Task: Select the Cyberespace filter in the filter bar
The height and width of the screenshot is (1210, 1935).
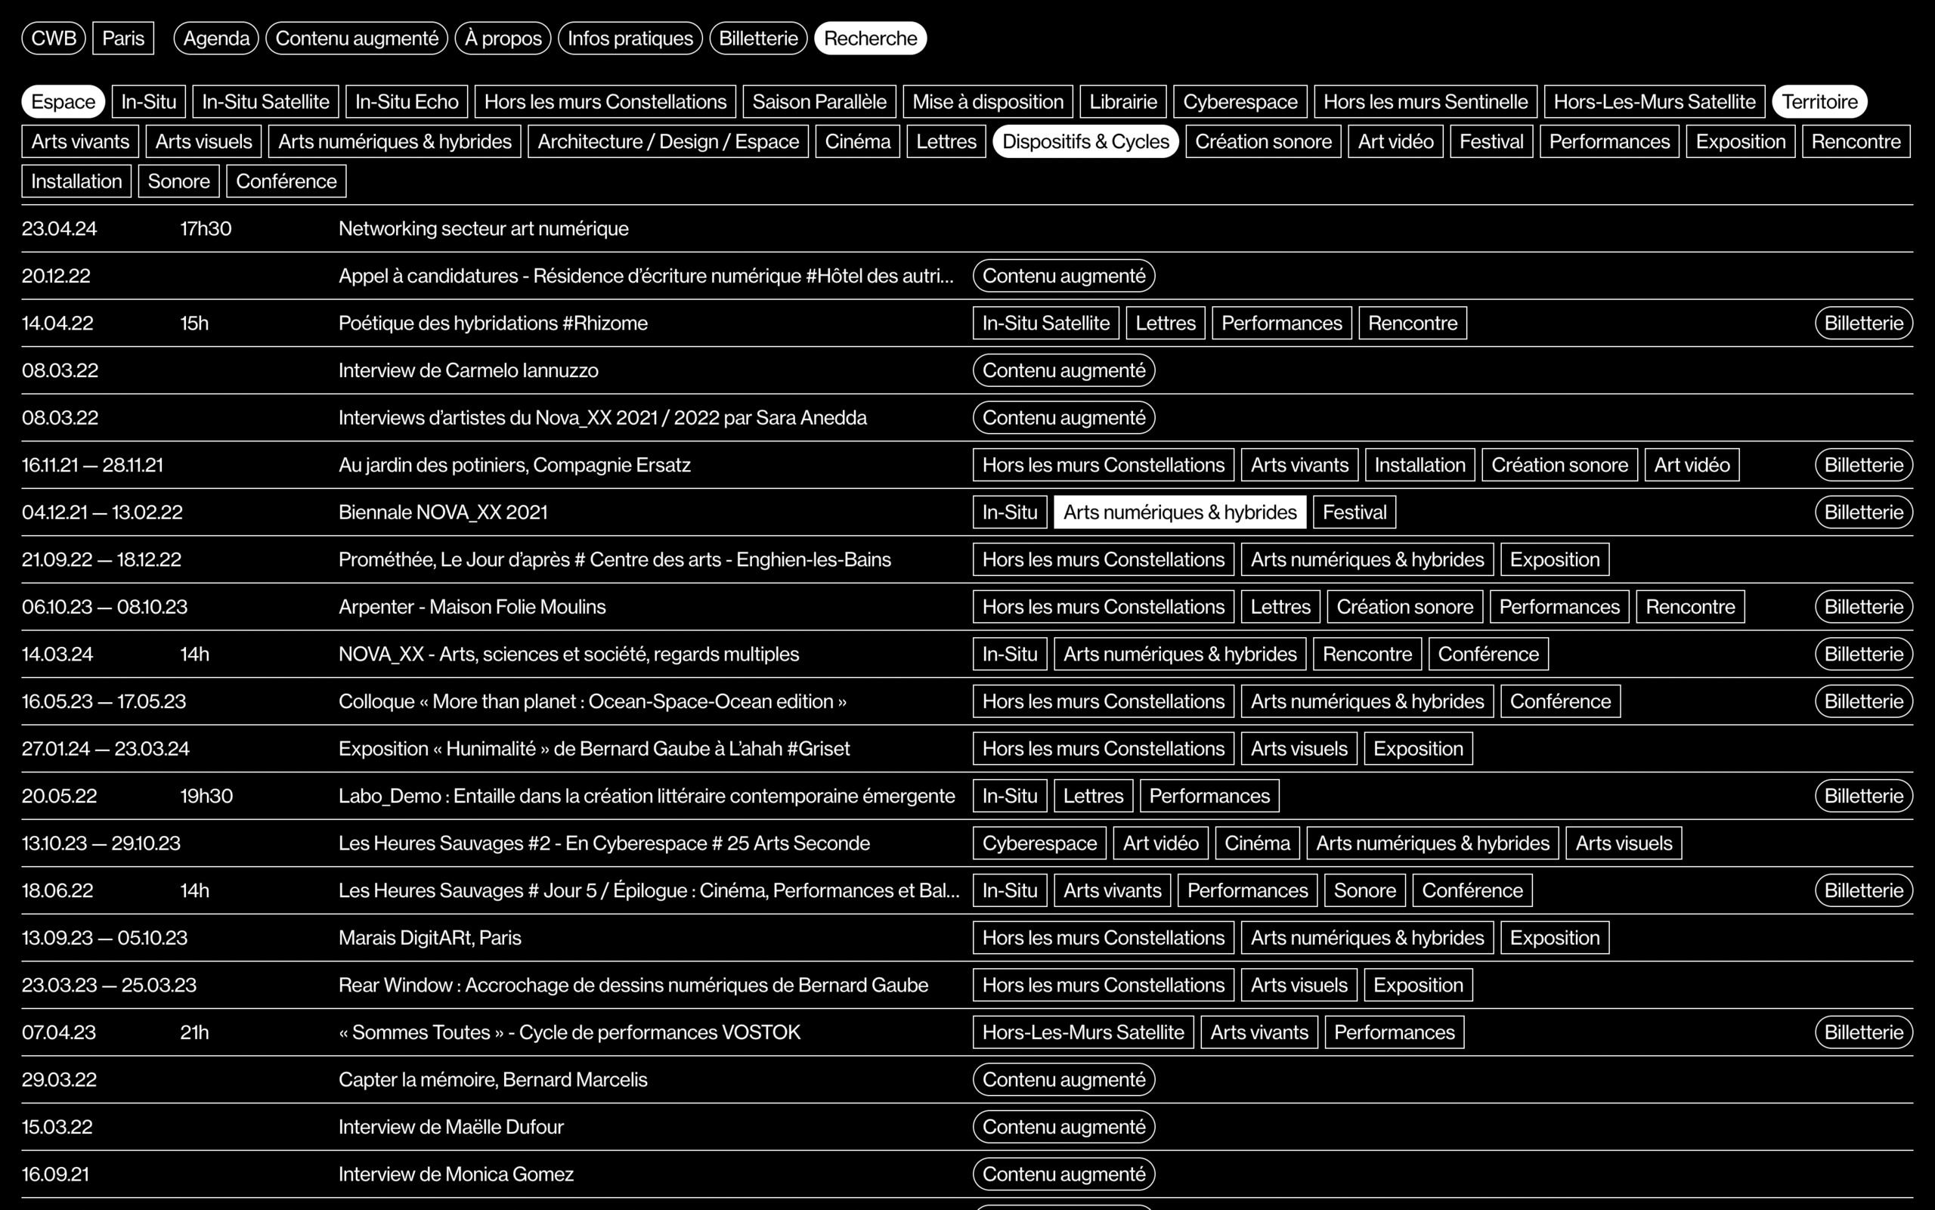Action: click(1240, 101)
